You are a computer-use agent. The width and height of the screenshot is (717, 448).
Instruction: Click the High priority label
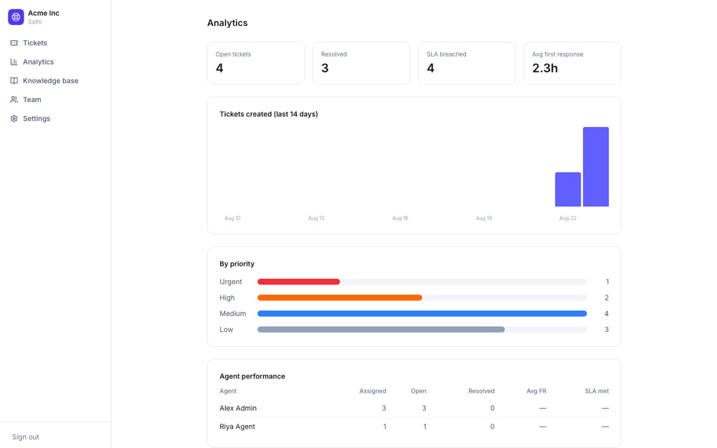coord(227,297)
